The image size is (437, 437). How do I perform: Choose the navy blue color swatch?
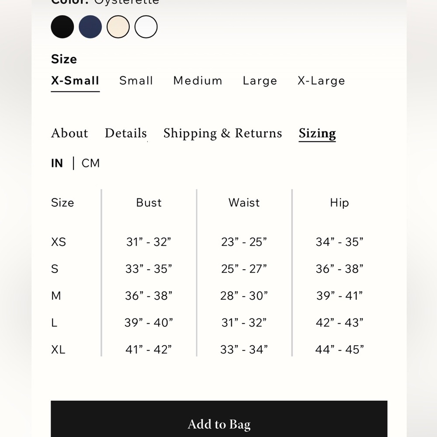click(90, 27)
